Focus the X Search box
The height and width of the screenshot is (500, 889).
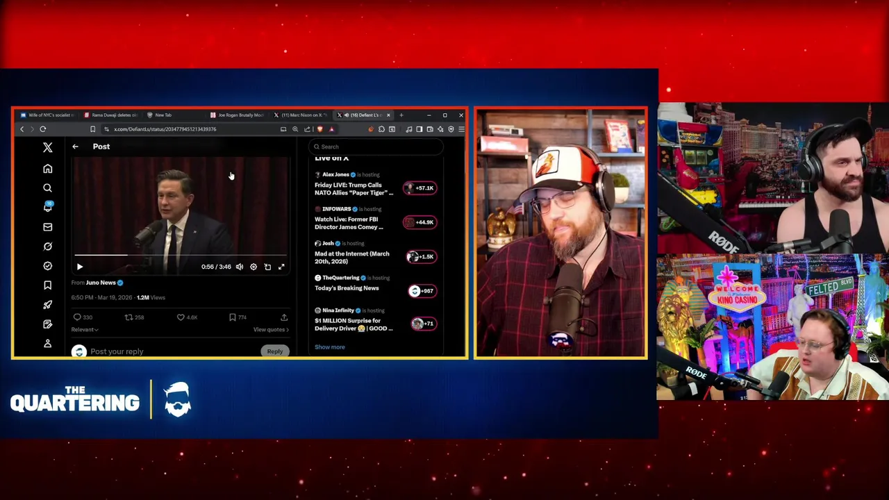click(x=375, y=147)
